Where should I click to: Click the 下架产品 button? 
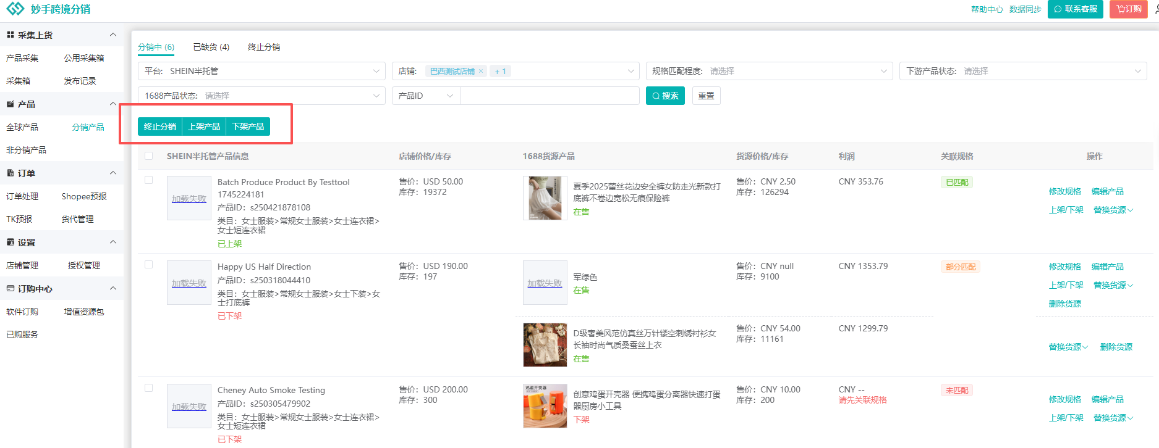point(248,127)
